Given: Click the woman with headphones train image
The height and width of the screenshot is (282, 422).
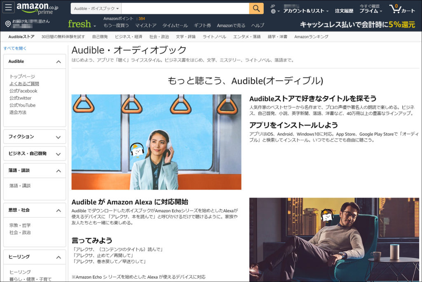Looking at the screenshot, I should click(156, 142).
